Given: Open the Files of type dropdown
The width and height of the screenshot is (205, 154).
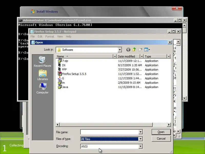Looking at the screenshot, I should (140, 139).
